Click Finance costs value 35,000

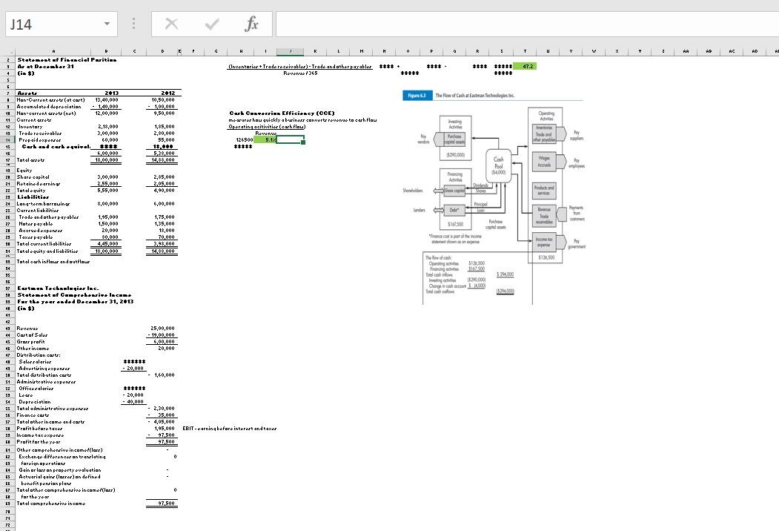(x=166, y=415)
